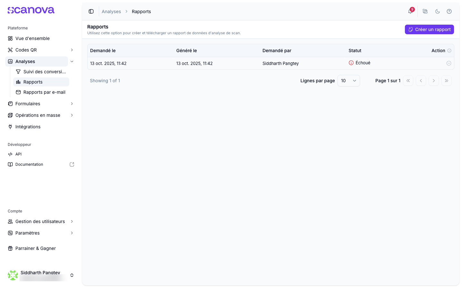
Task: Open Rapports par e-mail
Action: click(x=41, y=92)
